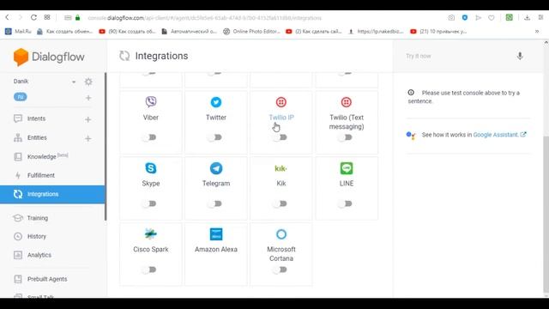
Task: Open the speed dial grid icon
Action: pos(47,17)
